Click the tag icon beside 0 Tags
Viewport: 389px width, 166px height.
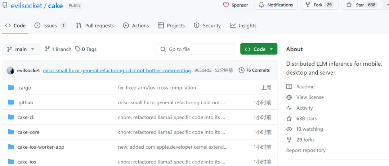point(78,49)
